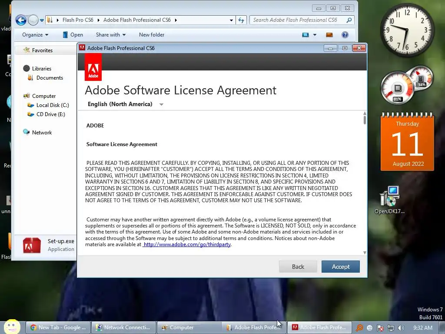
Task: Click the Software License Agreement subheading
Action: pos(122,144)
